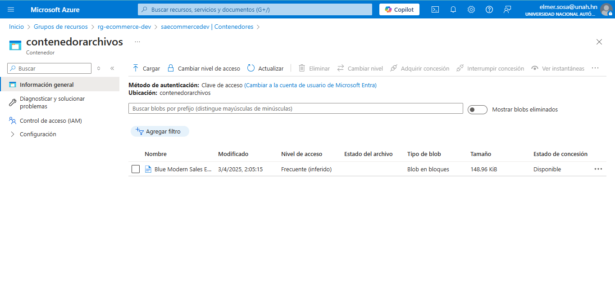Select Blue Modern Sales blob row checkbox area
The width and height of the screenshot is (615, 290).
coord(136,169)
